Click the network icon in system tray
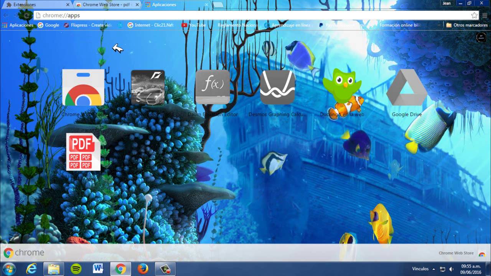This screenshot has width=491, height=276. (442, 269)
